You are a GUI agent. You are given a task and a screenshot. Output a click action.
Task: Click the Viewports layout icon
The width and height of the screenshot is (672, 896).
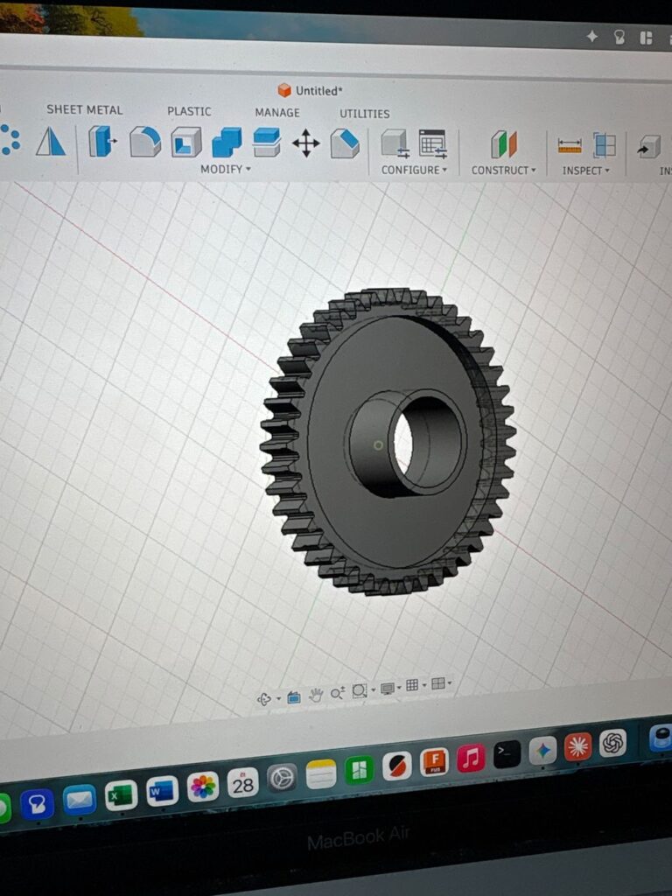click(437, 682)
